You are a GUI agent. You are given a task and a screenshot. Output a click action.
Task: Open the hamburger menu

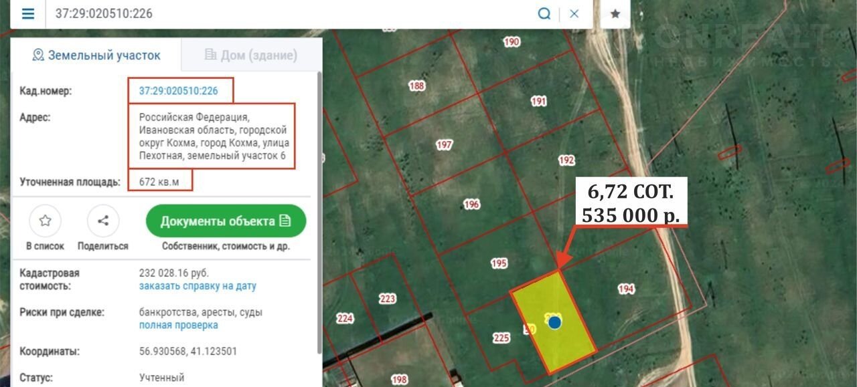27,14
